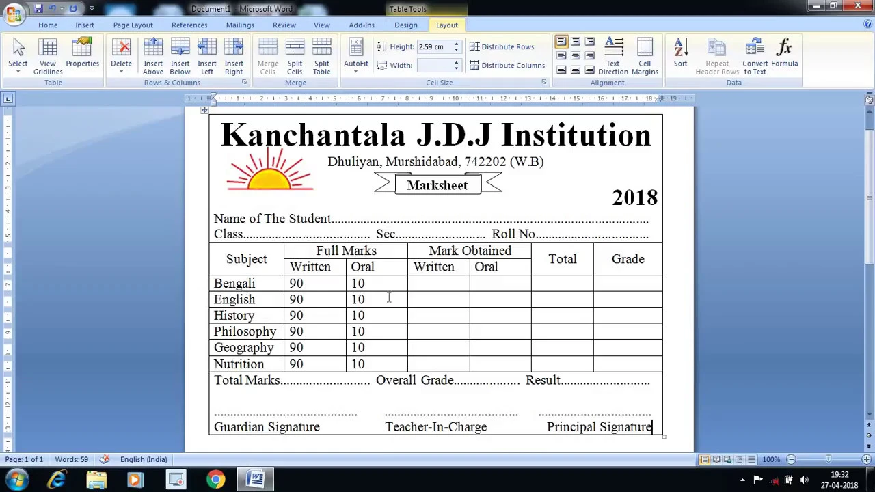Set Align Center Right for cells
875x492 pixels.
coord(589,56)
